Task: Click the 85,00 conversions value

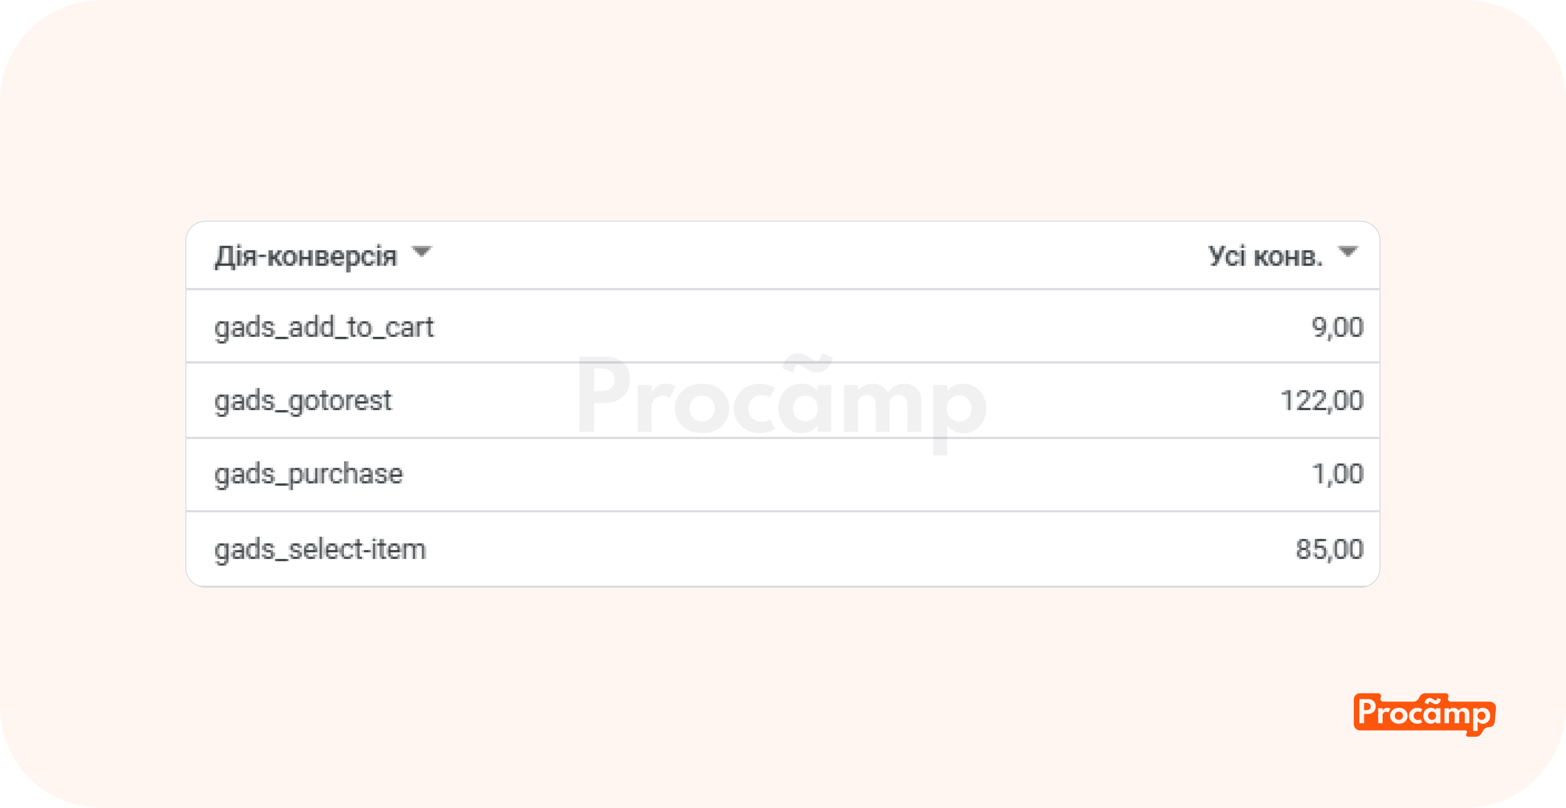Action: coord(1329,549)
